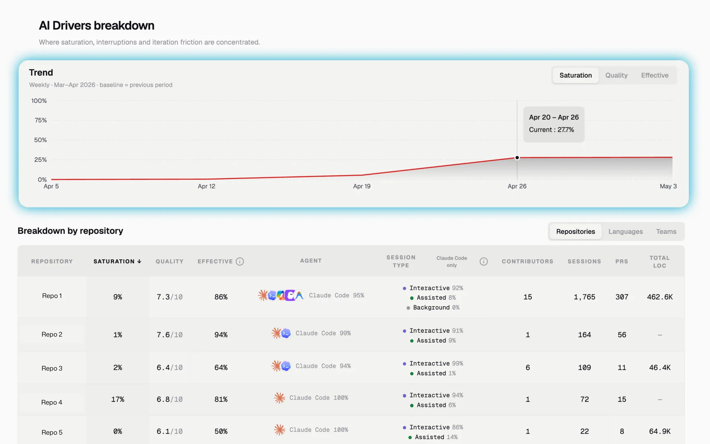This screenshot has width=710, height=444.
Task: Switch the trend chart to Saturation
Action: click(x=575, y=75)
